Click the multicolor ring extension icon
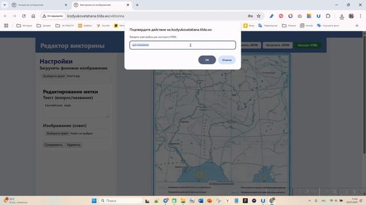The height and width of the screenshot is (205, 366). tap(291, 16)
